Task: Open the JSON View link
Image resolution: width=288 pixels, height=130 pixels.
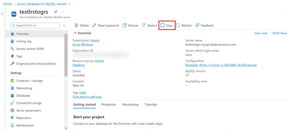Action: [x=279, y=33]
